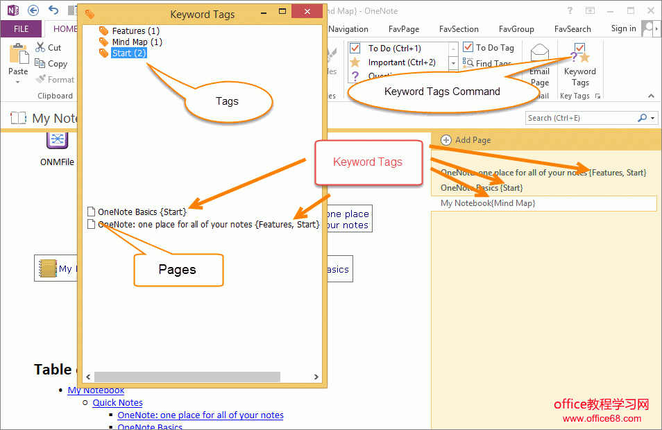The height and width of the screenshot is (430, 662).
Task: Maximize the Keyword Tags window
Action: [282, 11]
